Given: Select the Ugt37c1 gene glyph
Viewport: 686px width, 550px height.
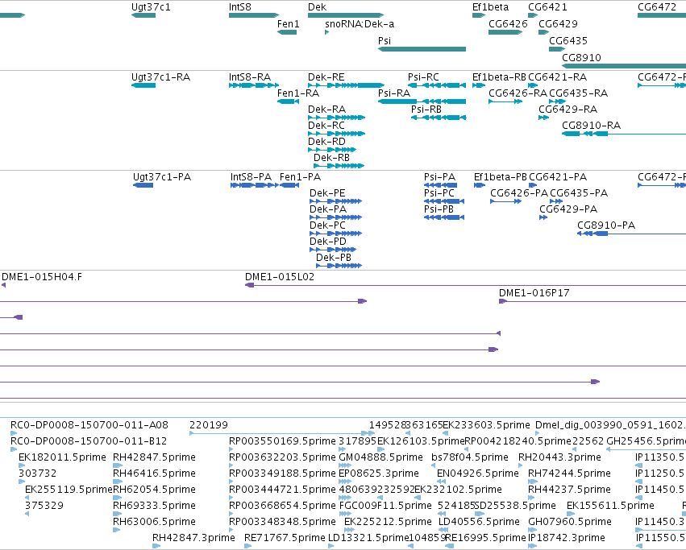Looking at the screenshot, I should click(143, 15).
